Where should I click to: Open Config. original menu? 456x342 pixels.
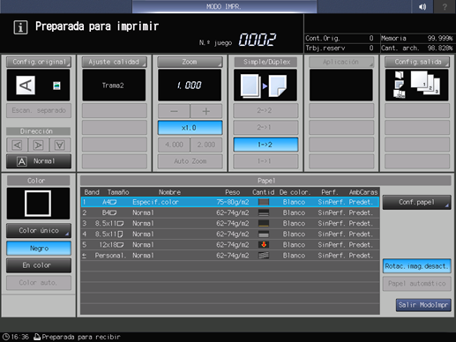pos(39,62)
